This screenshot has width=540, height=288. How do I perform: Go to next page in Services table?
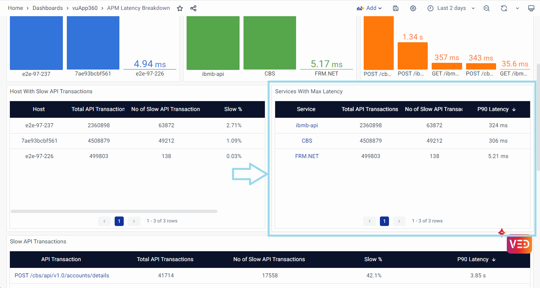click(399, 221)
